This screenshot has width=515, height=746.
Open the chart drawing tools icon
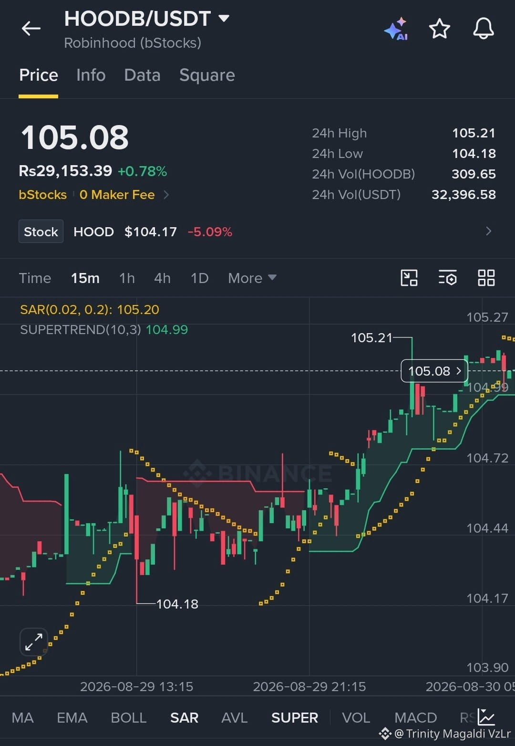(x=409, y=278)
